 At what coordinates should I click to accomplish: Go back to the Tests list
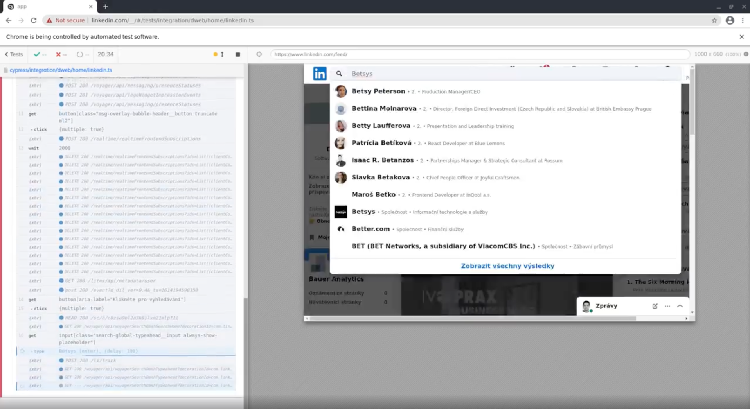14,54
